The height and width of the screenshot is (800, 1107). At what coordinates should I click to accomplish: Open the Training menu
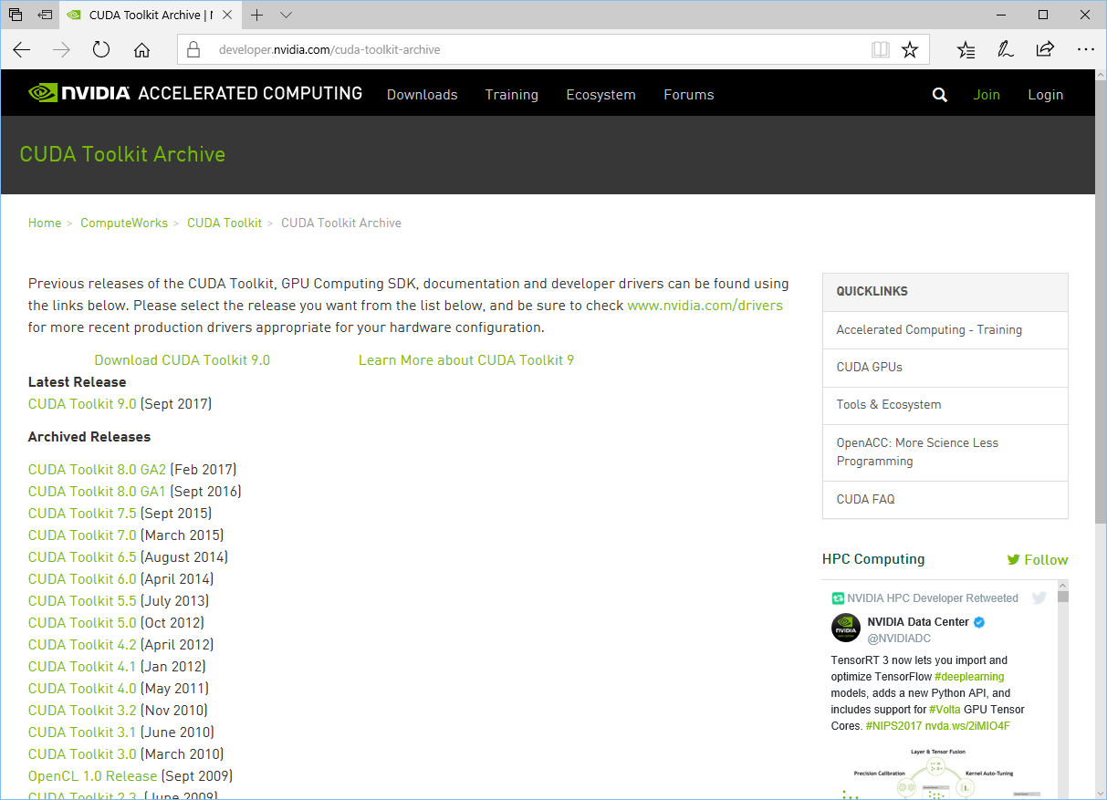(x=512, y=95)
